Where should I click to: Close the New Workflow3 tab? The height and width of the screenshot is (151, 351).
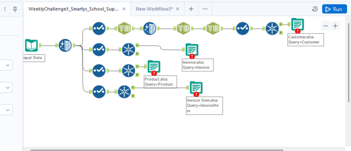(x=177, y=9)
